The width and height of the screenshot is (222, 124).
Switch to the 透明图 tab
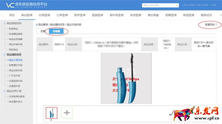(x=56, y=31)
